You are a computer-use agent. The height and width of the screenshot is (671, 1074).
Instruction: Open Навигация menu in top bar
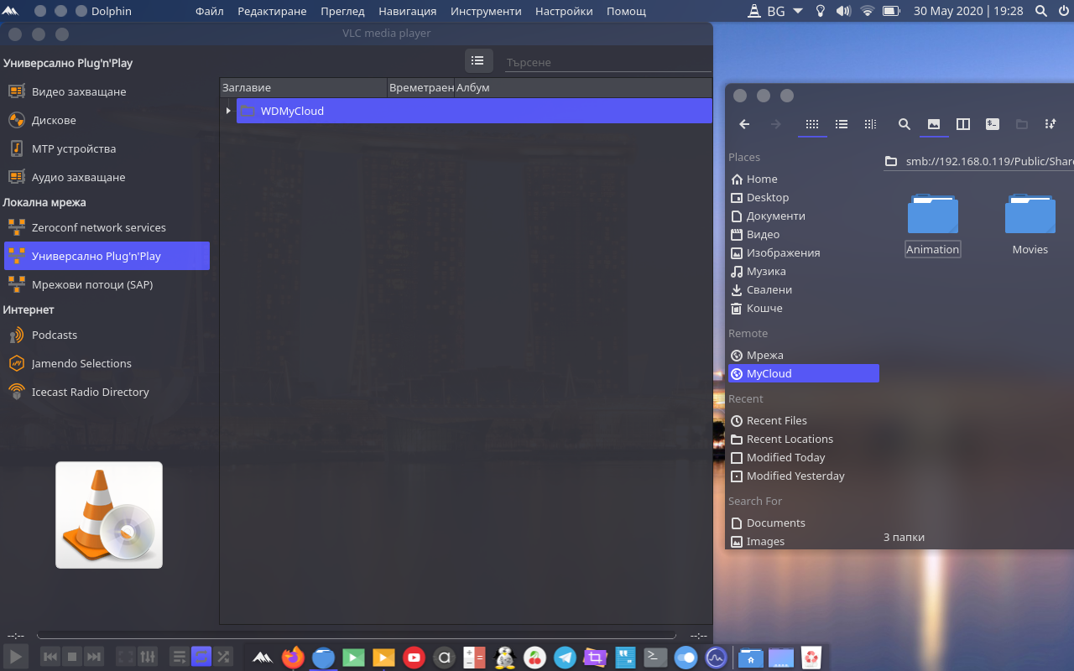click(x=407, y=11)
